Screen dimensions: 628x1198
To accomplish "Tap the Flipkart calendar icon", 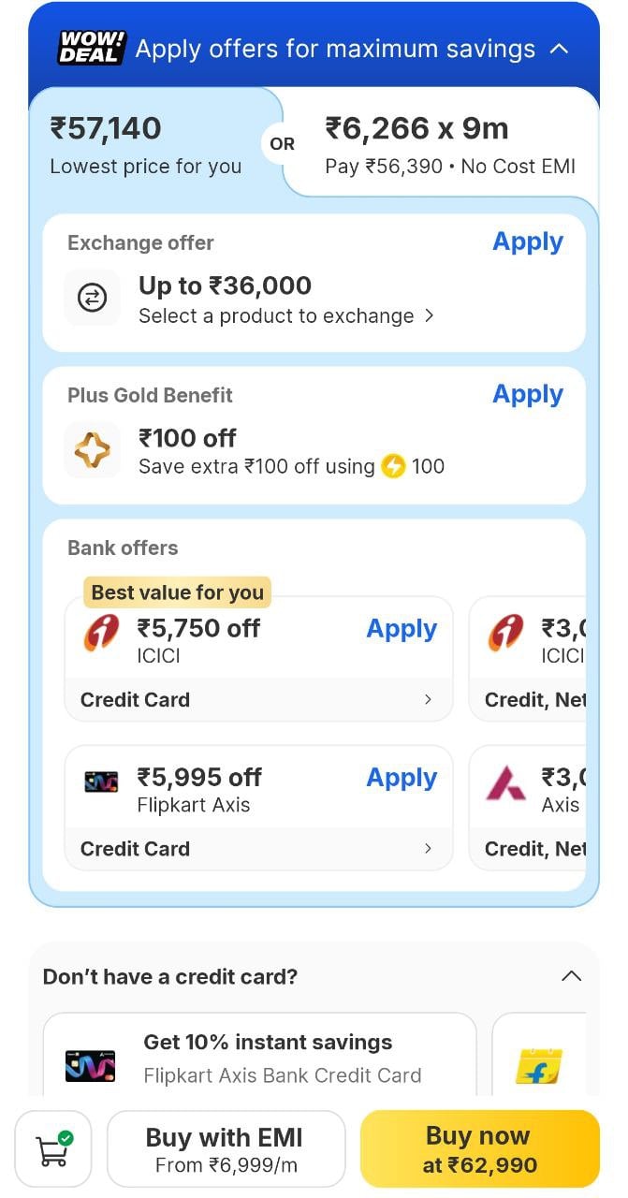I will click(x=539, y=1067).
